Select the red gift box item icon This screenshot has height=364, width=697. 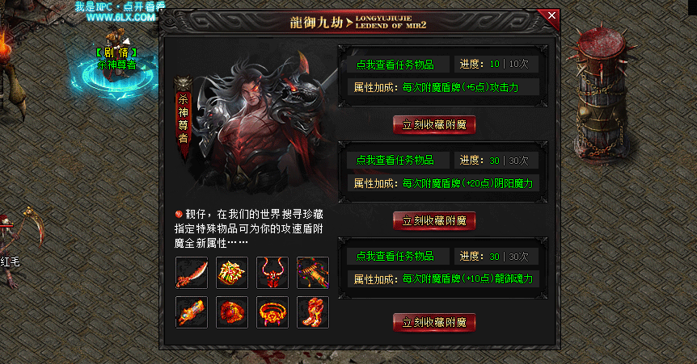coord(232,273)
